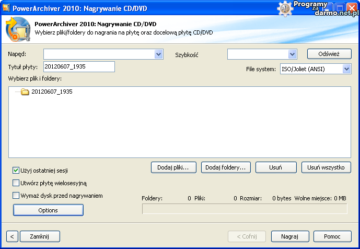Image resolution: width=360 pixels, height=249 pixels.
Task: Click the back arrow button beside Zamknij
Action: coord(12,236)
